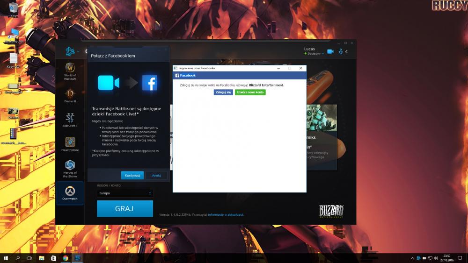Select StarCraft II in game sidebar
468x263 pixels.
click(70, 120)
